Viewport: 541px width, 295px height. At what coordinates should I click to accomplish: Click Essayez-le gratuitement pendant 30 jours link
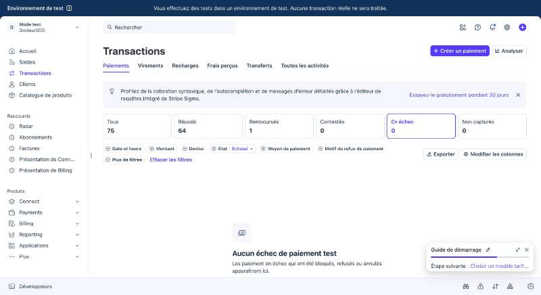click(x=459, y=95)
